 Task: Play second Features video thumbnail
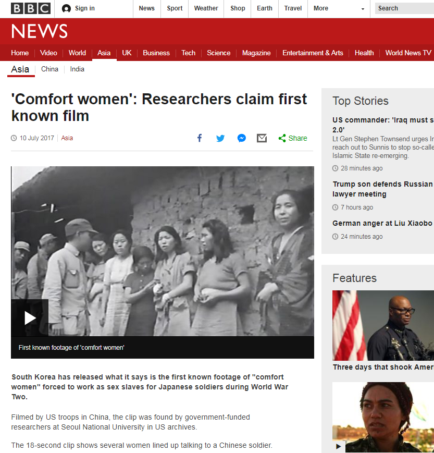339,446
